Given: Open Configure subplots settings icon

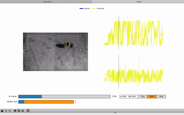Looking at the screenshot, I should [x=23, y=111].
